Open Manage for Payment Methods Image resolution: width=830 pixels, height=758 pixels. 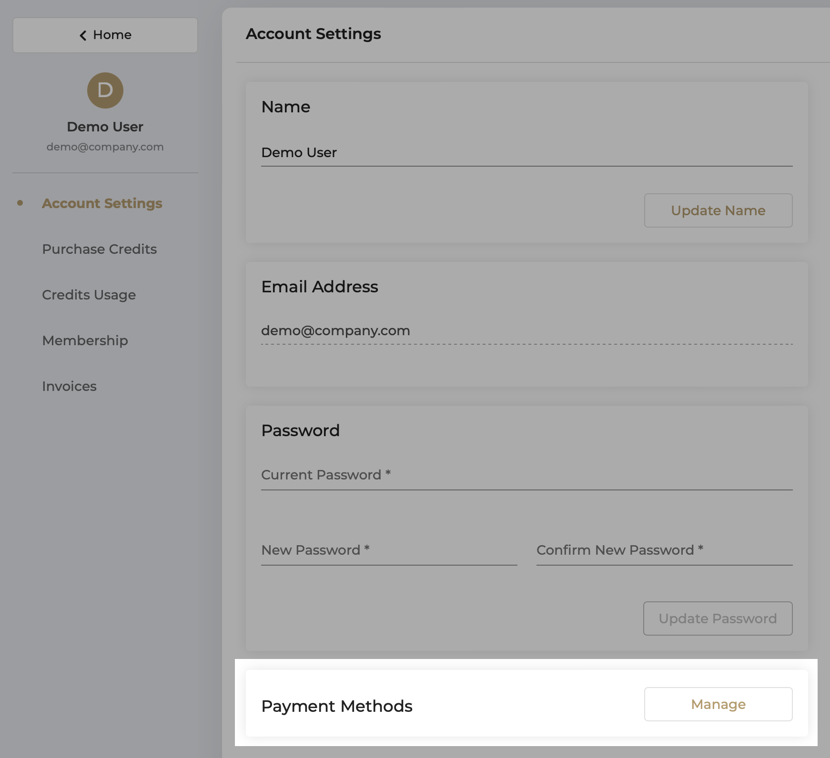[x=718, y=704]
